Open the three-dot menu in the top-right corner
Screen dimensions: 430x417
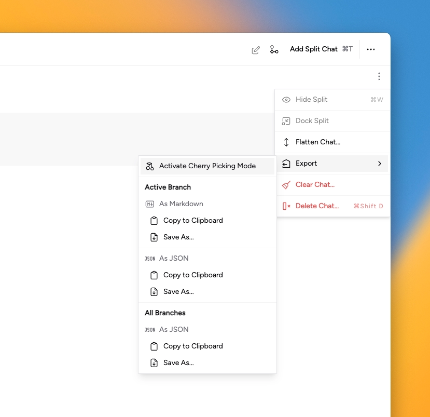(x=370, y=49)
